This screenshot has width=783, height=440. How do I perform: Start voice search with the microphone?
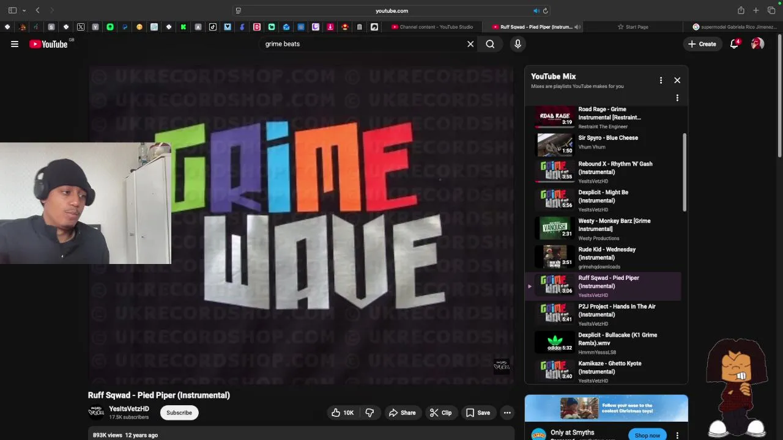point(518,44)
